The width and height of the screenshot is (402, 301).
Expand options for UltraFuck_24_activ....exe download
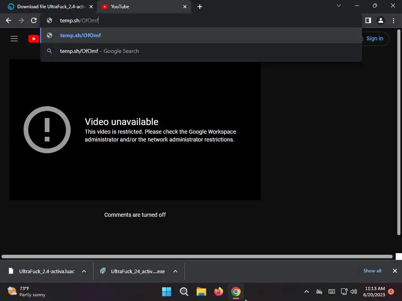pyautogui.click(x=175, y=271)
